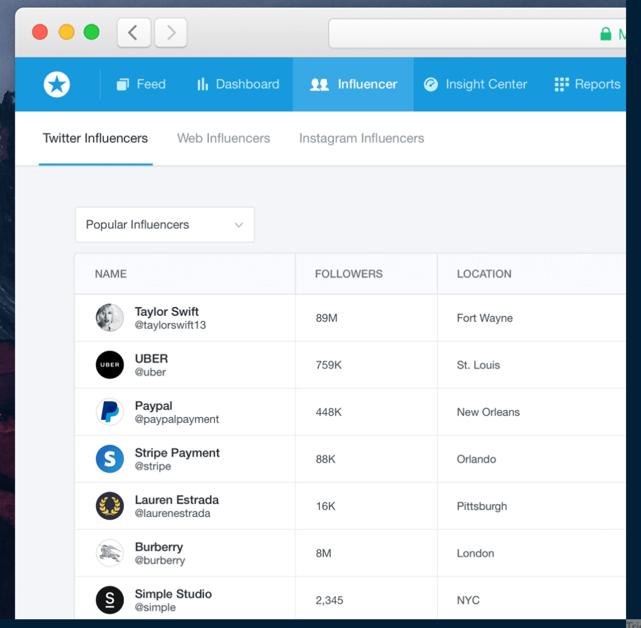Click the Stripe Payment S avatar

[x=110, y=459]
